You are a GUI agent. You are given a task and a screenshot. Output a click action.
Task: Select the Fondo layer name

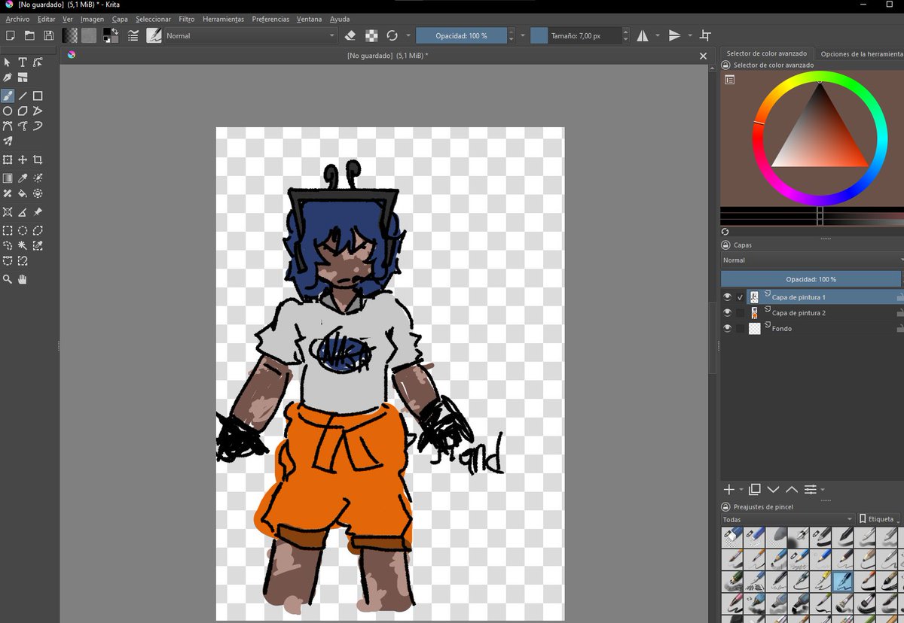click(781, 329)
